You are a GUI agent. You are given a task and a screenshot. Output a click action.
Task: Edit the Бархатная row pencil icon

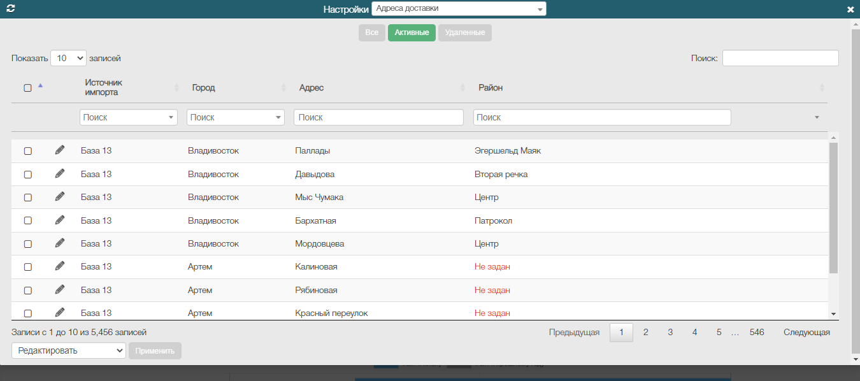coord(60,220)
